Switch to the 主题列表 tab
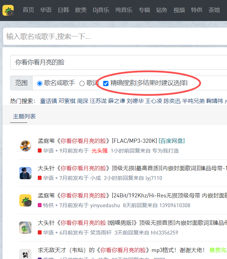Image resolution: width=227 pixels, height=259 pixels. [24, 116]
